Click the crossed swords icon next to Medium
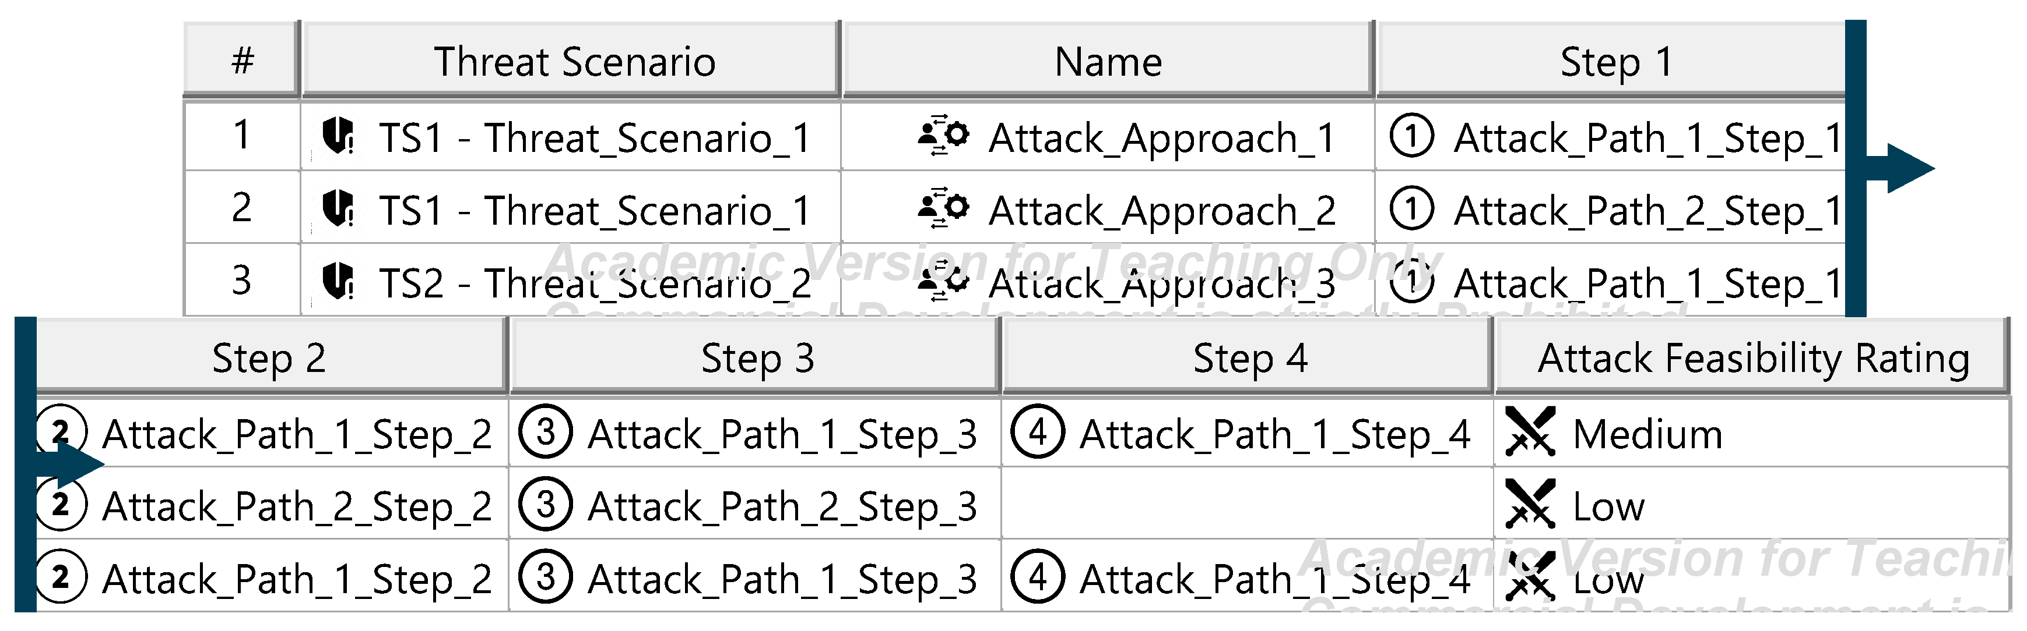Image resolution: width=2027 pixels, height=631 pixels. [1530, 432]
